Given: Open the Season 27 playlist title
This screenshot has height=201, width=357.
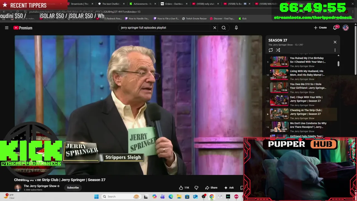Looking at the screenshot, I should (278, 40).
